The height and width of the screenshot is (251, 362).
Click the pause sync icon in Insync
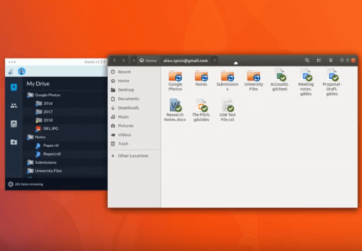tap(11, 71)
